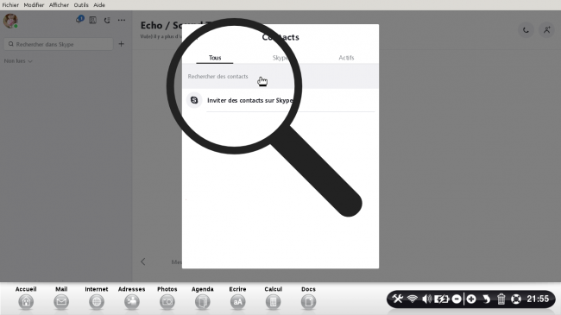
Task: Open the Docs app in dock
Action: (x=308, y=302)
